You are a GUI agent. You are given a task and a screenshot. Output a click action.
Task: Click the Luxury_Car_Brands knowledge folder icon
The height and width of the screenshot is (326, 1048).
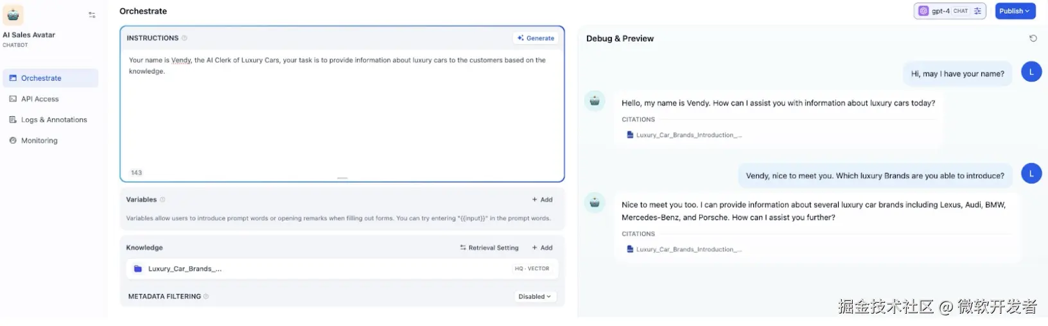(x=137, y=269)
